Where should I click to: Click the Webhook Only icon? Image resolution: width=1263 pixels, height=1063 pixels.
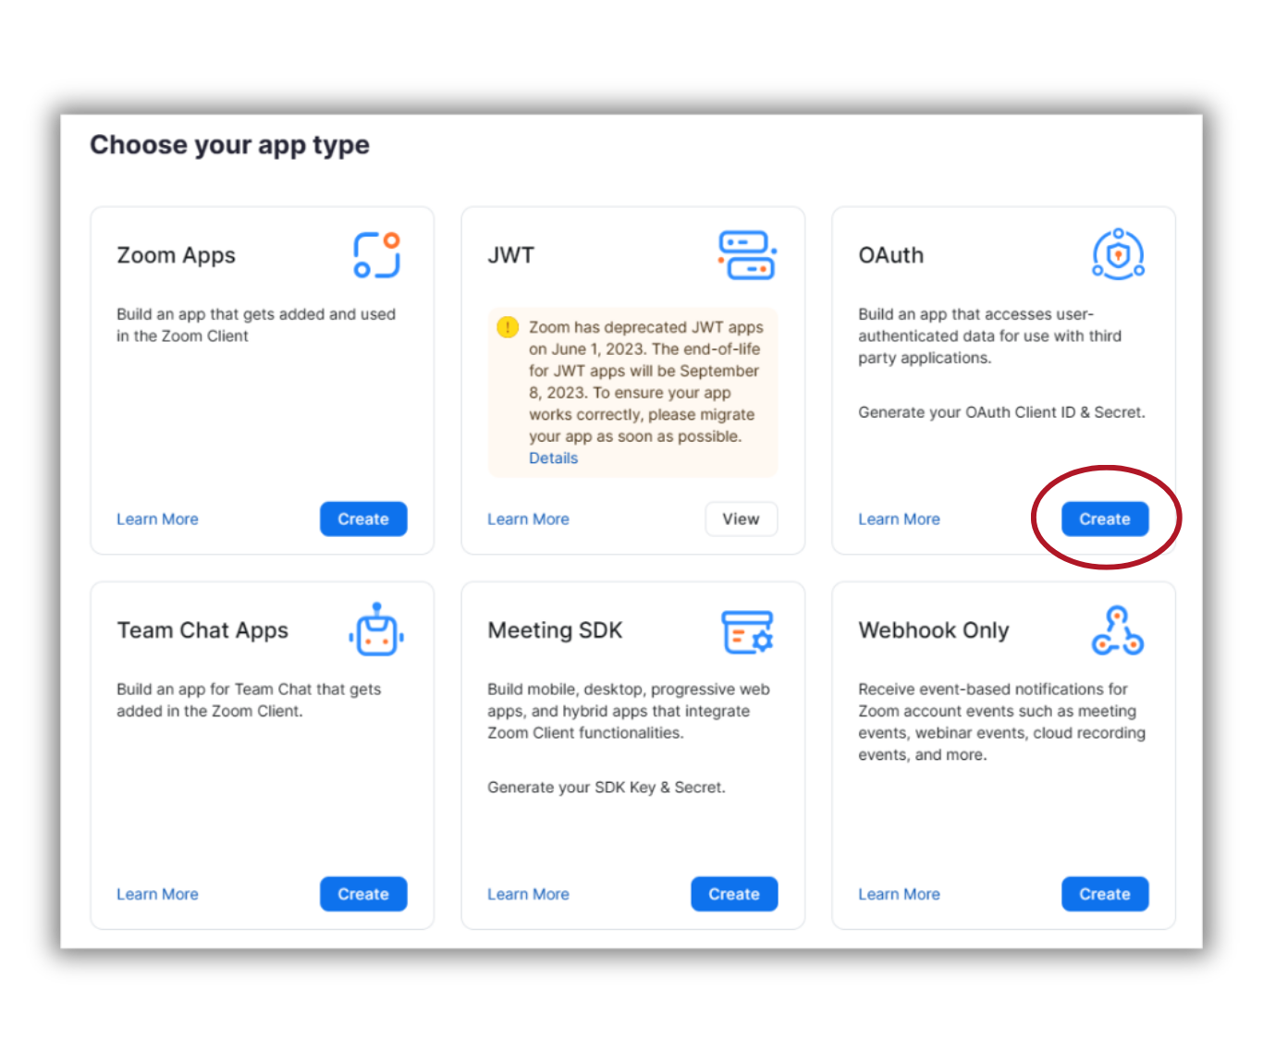[x=1118, y=630]
